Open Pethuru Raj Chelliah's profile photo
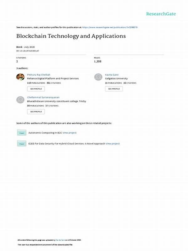Screen dimensions: 188x251 tap(20, 77)
